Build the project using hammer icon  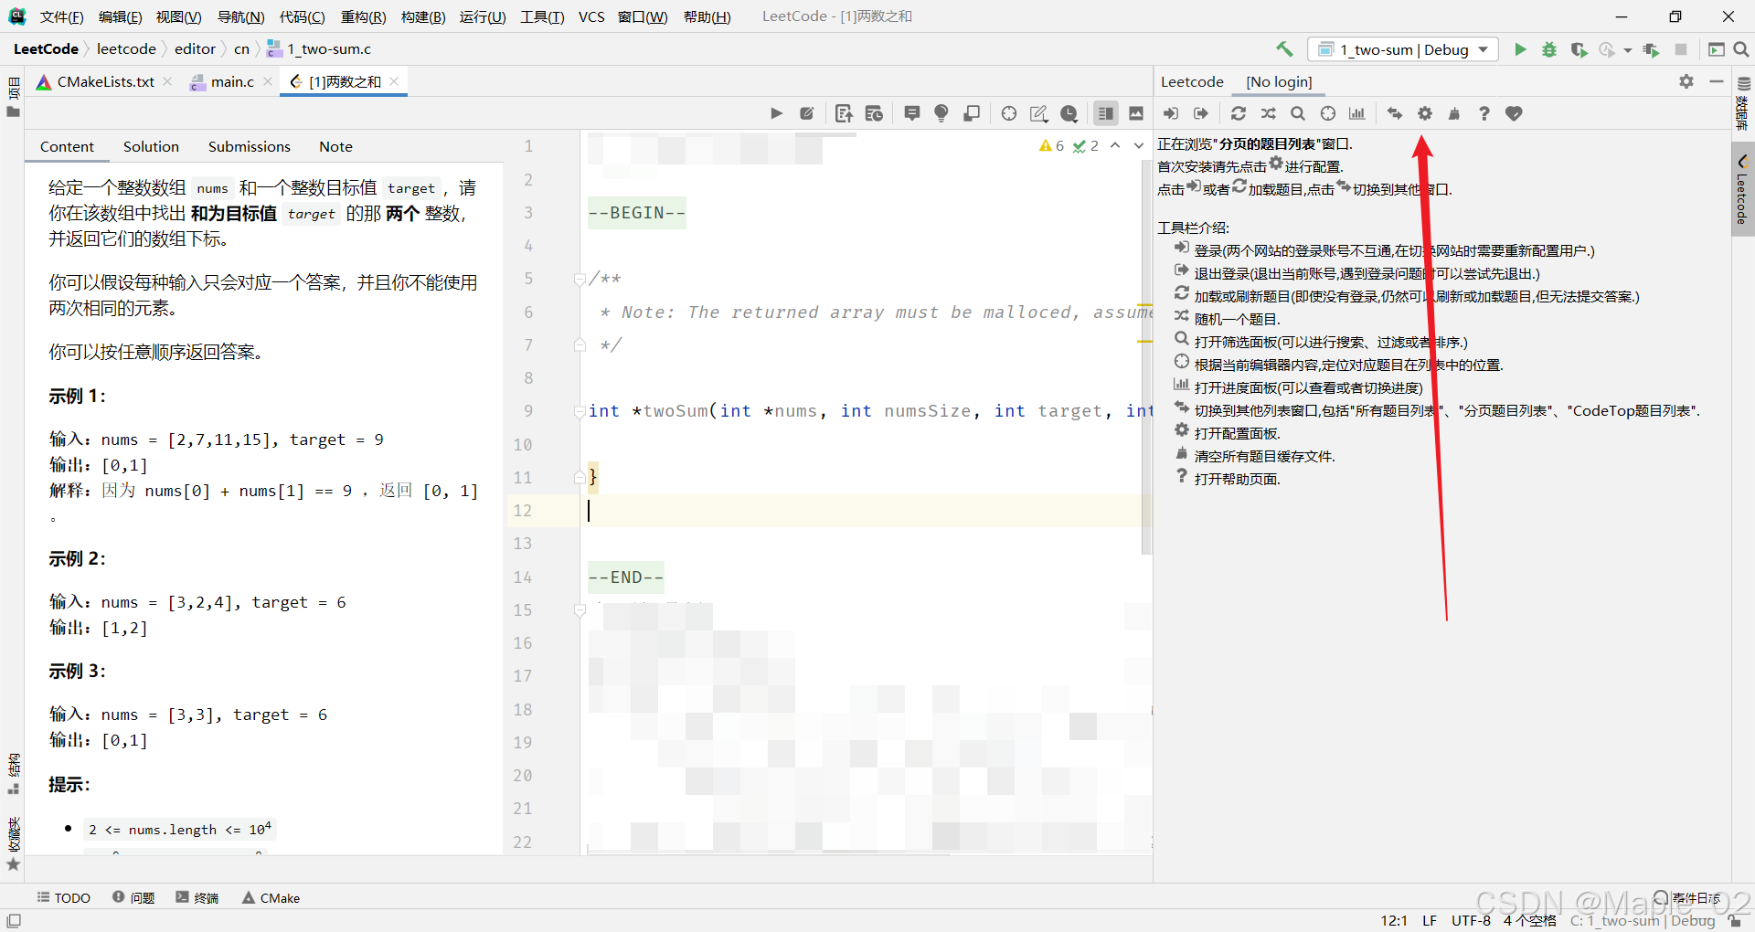tap(1285, 49)
